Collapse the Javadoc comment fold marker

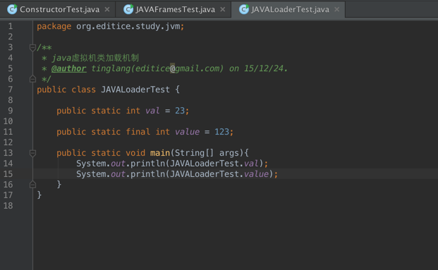click(x=32, y=48)
